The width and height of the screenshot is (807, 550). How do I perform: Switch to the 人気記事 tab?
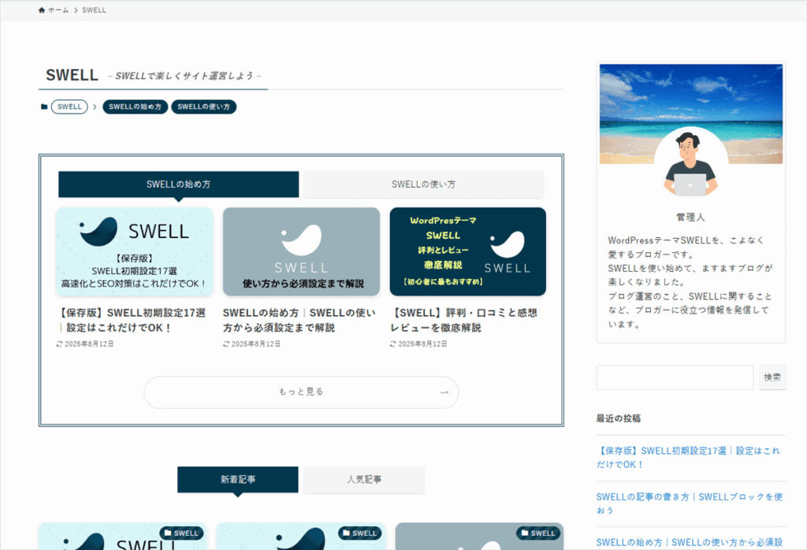pyautogui.click(x=364, y=480)
